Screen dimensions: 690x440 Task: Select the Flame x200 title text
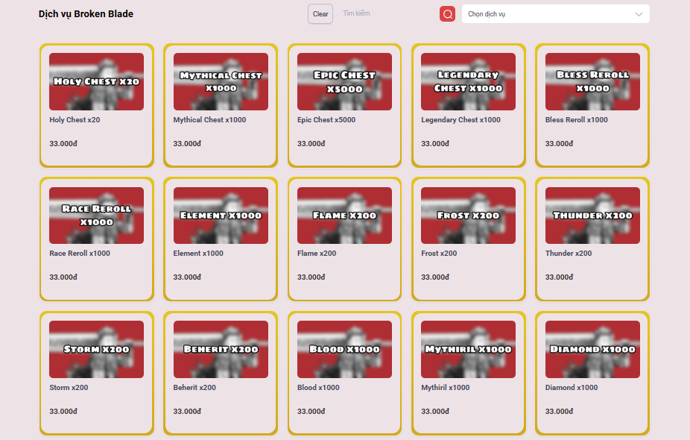(x=317, y=254)
